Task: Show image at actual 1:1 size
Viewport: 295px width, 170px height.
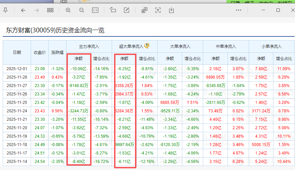Action: (x=95, y=10)
